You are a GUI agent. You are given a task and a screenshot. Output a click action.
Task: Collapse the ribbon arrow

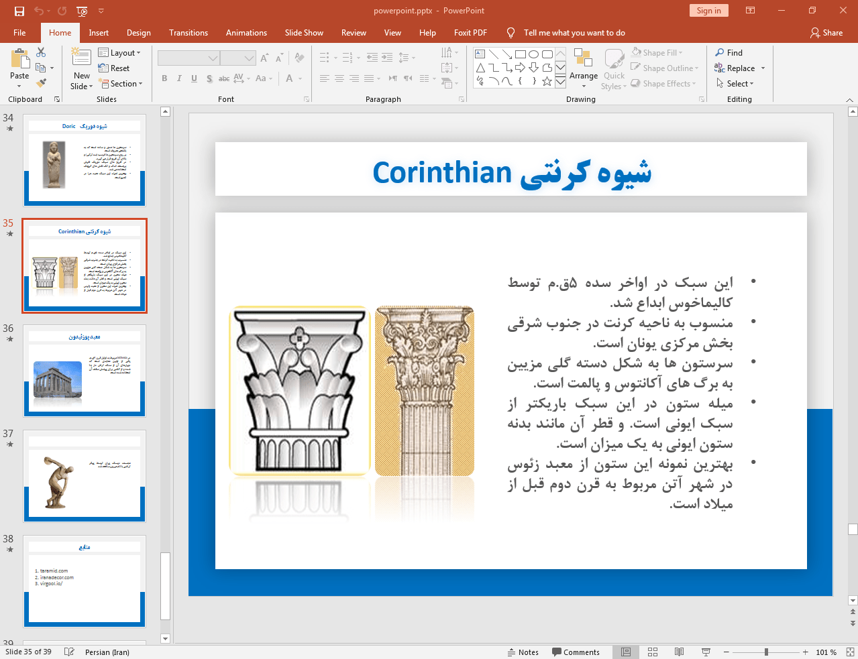click(849, 99)
